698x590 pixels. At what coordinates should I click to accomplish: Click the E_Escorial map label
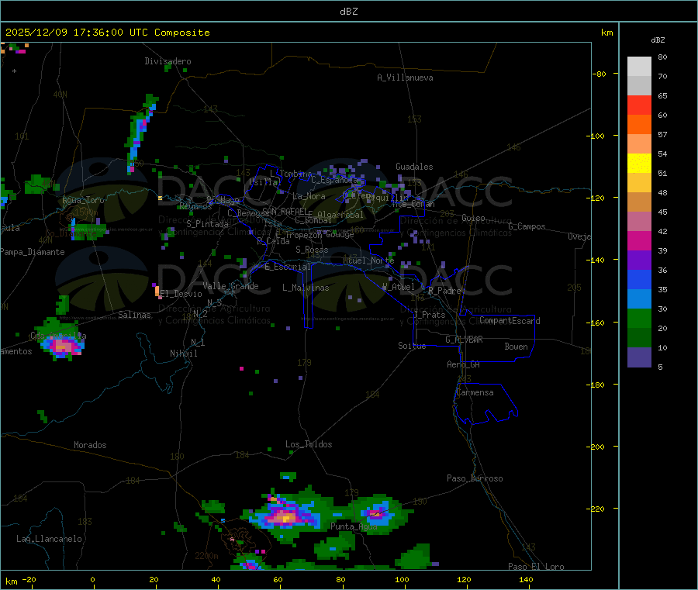288,267
